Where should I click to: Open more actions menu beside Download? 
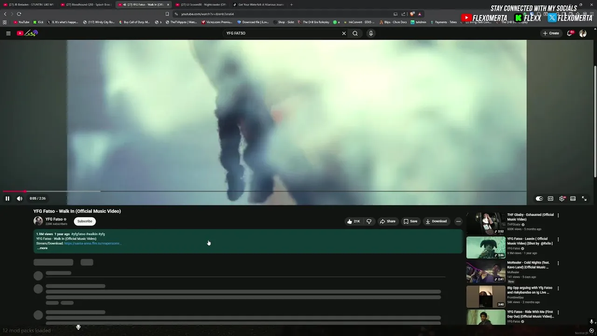coord(458,221)
